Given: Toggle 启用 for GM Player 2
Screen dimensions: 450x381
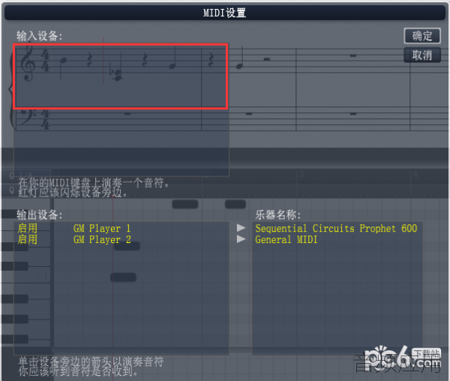Looking at the screenshot, I should 28,239.
